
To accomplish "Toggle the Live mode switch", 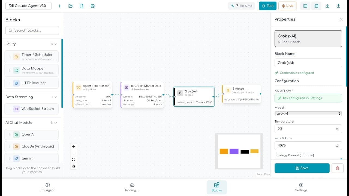I will [287, 6].
